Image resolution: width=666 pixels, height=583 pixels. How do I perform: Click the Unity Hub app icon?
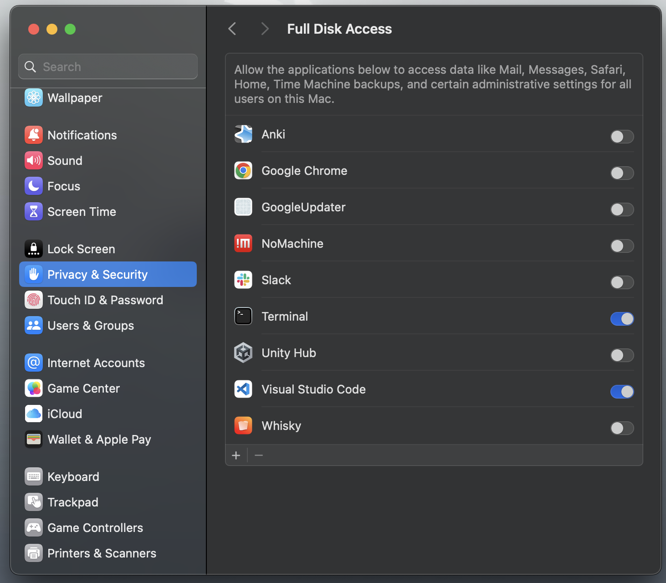click(243, 353)
